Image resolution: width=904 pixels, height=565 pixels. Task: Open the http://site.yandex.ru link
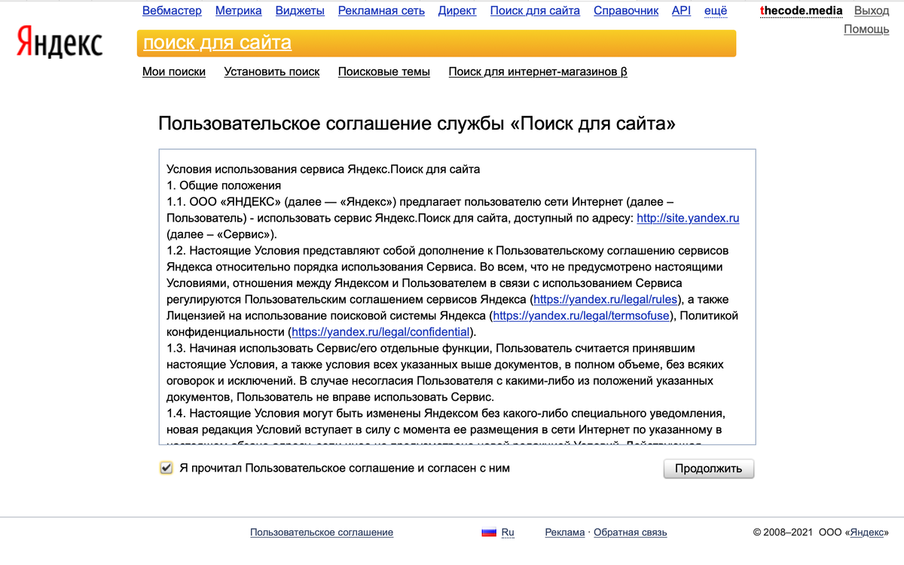688,218
